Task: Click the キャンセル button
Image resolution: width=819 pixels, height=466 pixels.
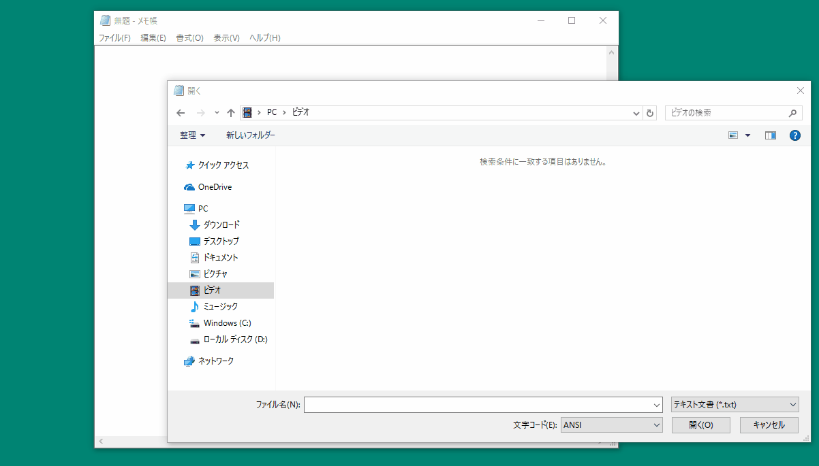Action: pos(769,425)
